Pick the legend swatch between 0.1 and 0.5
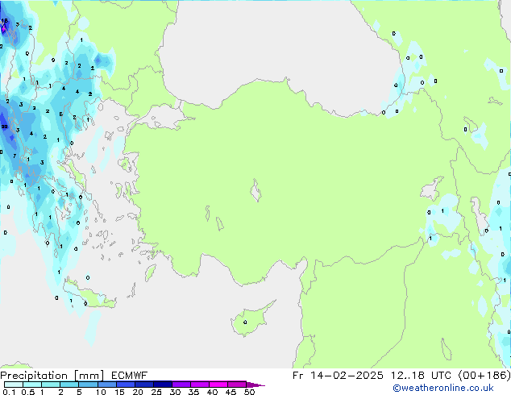The height and width of the screenshot is (395, 511). pyautogui.click(x=14, y=385)
